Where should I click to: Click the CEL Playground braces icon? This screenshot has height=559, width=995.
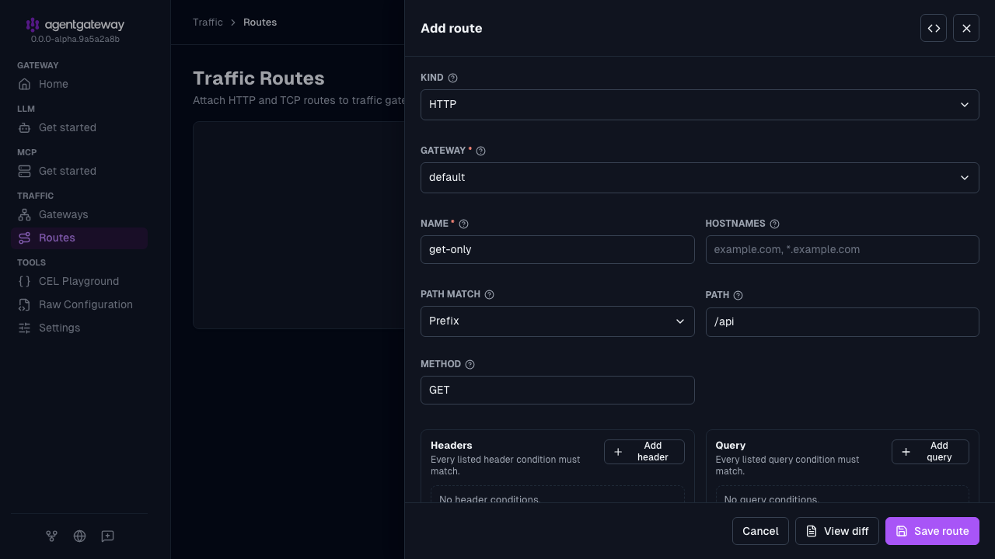click(x=25, y=281)
